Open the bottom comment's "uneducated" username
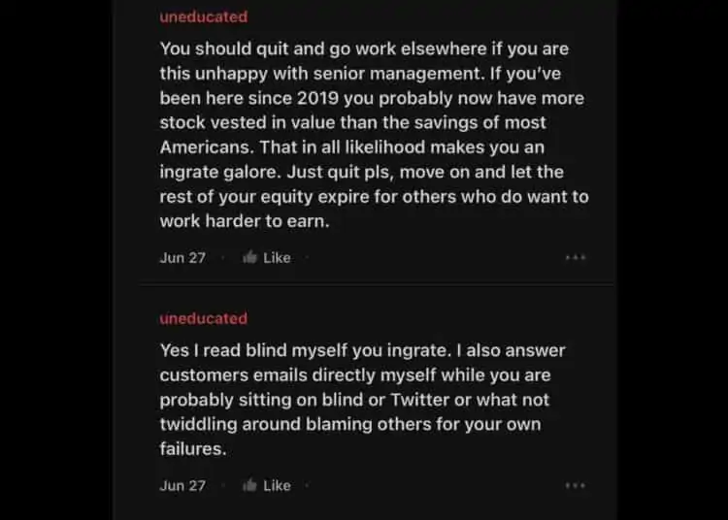The height and width of the screenshot is (520, 728). [x=203, y=318]
